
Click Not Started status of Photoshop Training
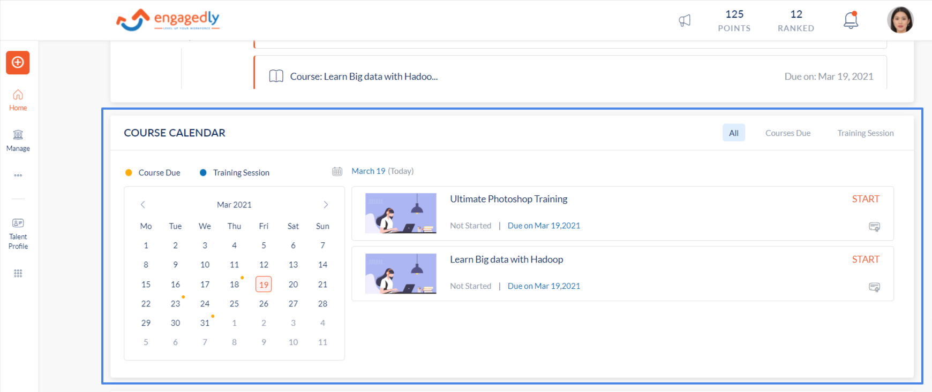[x=470, y=226]
